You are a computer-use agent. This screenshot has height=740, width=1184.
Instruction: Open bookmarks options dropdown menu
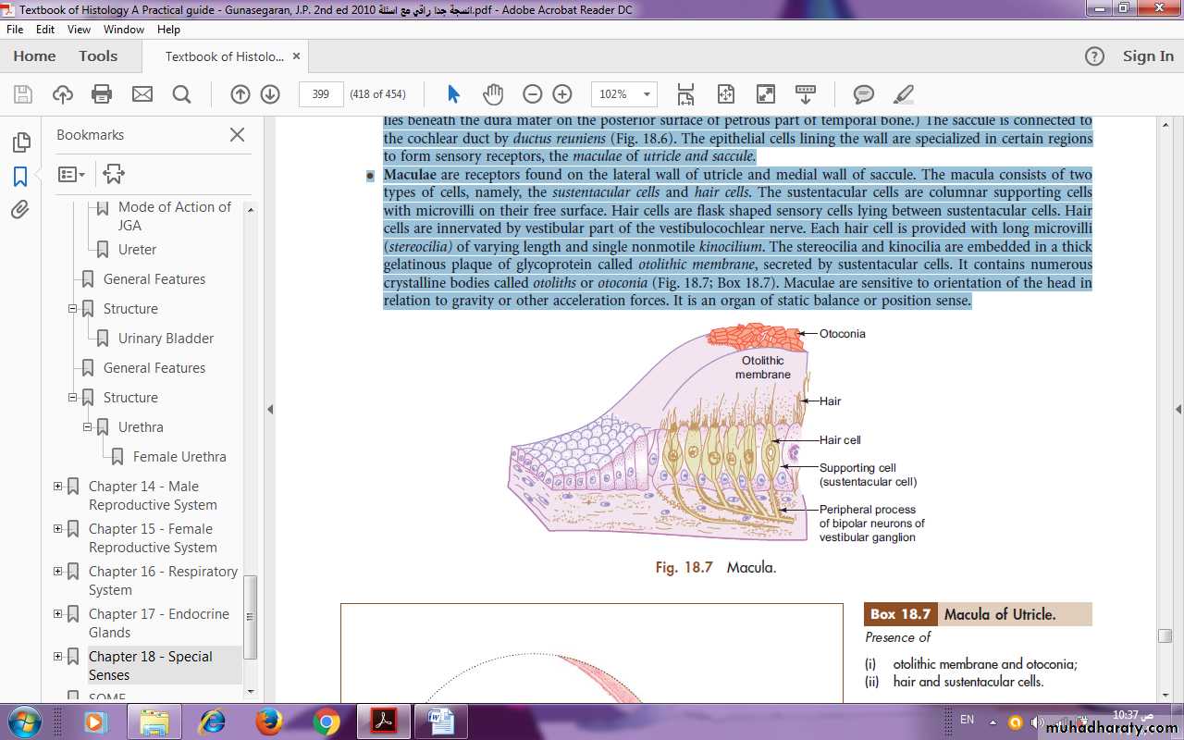(71, 174)
